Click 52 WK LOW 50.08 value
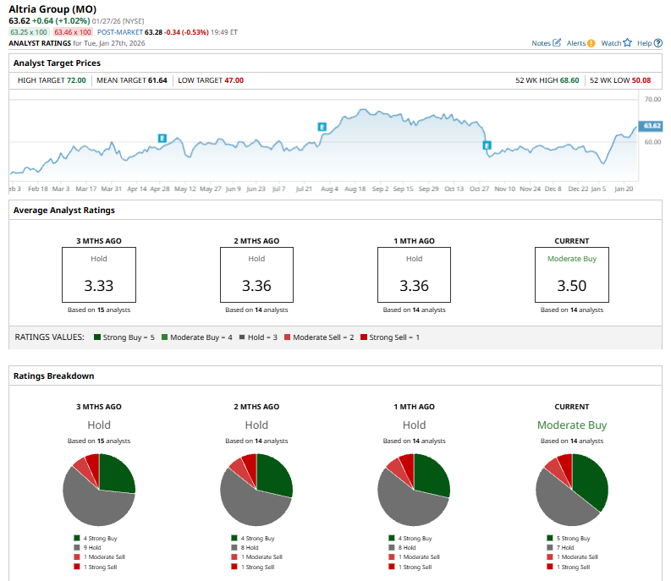This screenshot has width=671, height=581. point(641,80)
